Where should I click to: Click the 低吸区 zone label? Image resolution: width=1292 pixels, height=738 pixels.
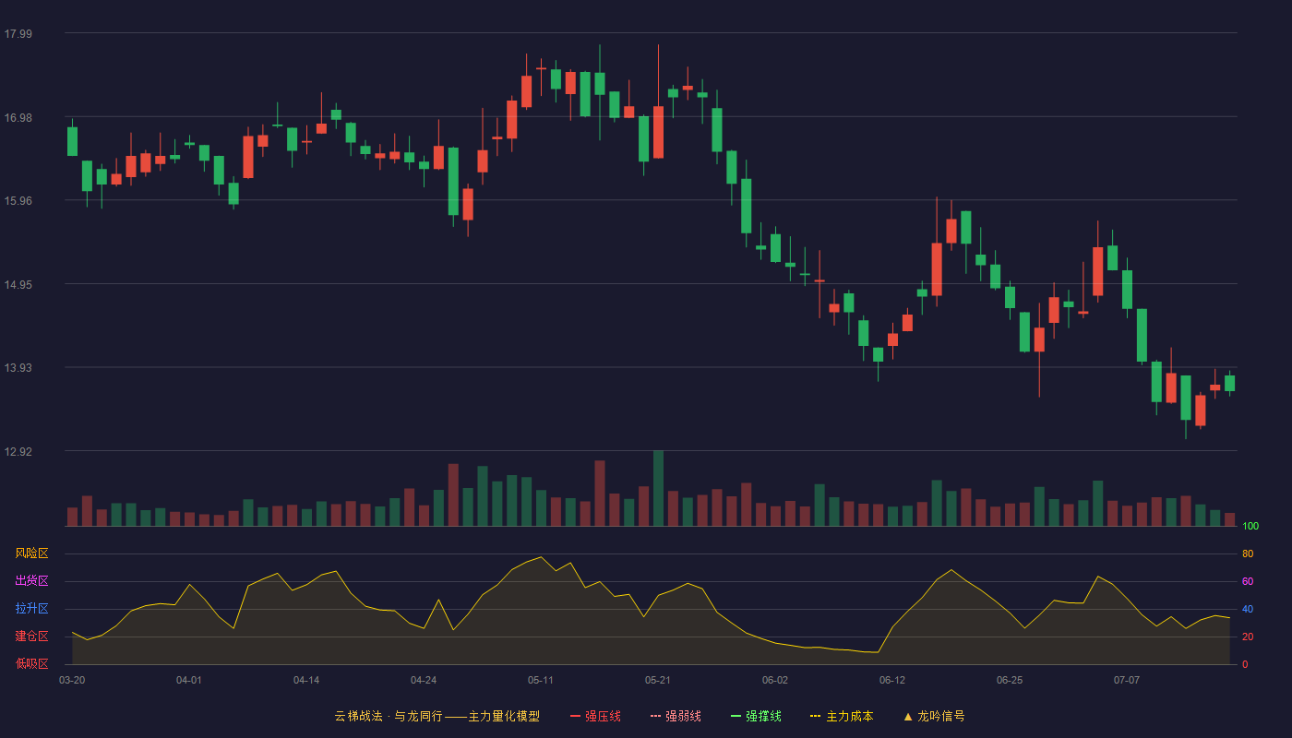tap(31, 664)
